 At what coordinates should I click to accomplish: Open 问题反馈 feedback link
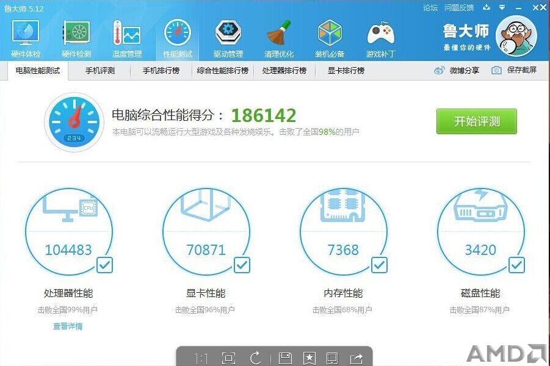tap(459, 8)
